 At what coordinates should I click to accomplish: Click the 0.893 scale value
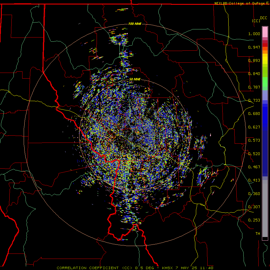[x=254, y=60]
